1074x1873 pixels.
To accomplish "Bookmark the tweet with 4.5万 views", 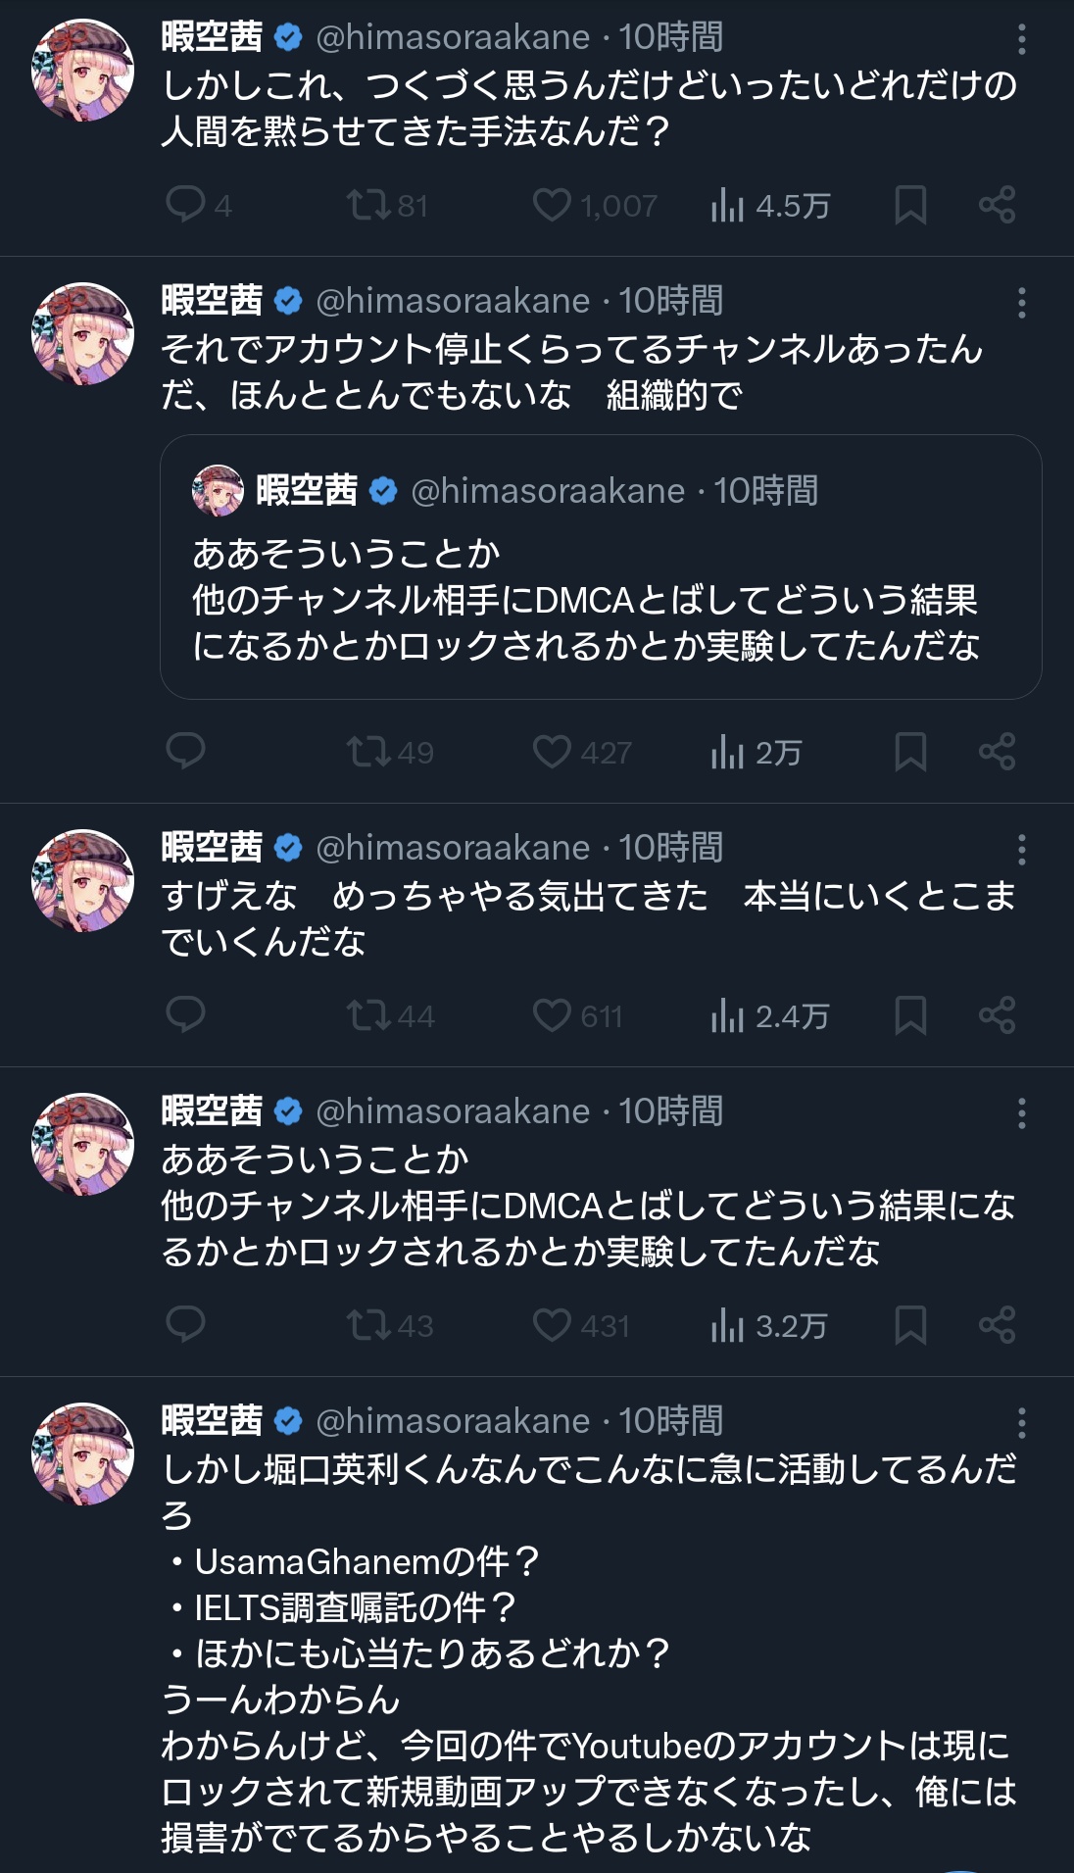I will pyautogui.click(x=910, y=205).
